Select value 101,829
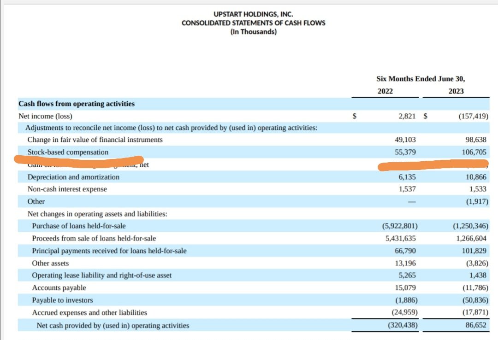The width and height of the screenshot is (498, 340). tap(474, 251)
